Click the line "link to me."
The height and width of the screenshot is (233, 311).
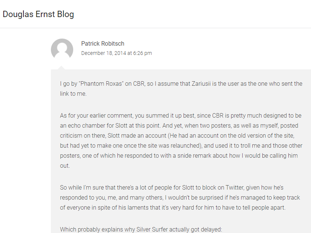point(73,94)
